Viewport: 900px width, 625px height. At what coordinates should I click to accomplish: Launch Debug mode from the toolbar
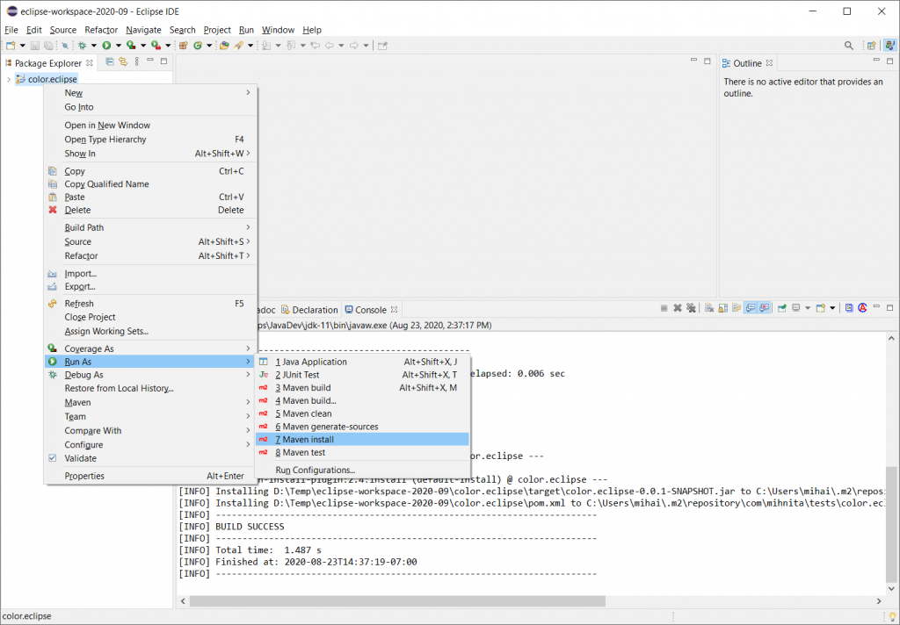coord(82,44)
